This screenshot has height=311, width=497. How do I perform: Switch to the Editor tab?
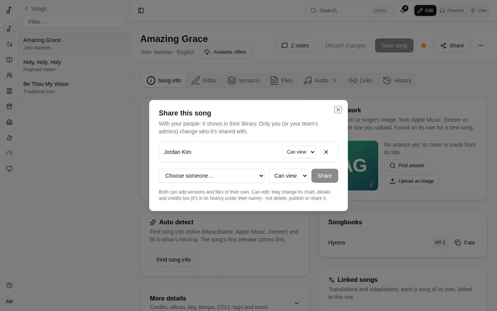point(204,80)
